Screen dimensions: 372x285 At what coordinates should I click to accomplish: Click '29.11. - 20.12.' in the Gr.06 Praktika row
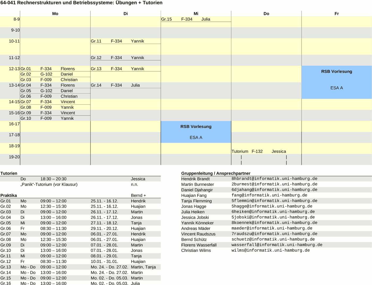coord(104,229)
